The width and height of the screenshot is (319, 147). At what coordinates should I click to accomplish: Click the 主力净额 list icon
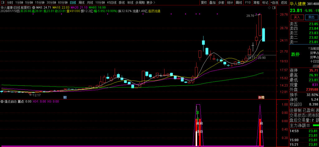[x=308, y=126]
